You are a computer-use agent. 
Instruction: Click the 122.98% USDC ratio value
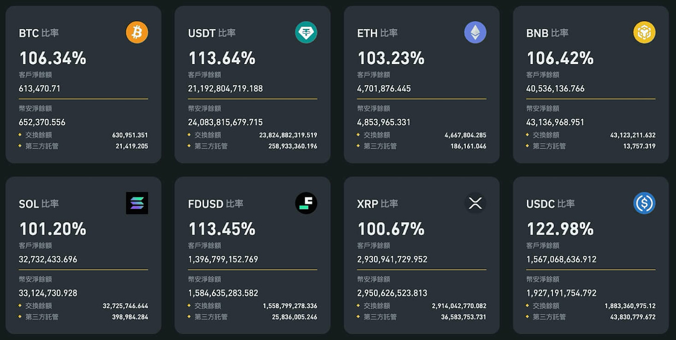point(560,229)
